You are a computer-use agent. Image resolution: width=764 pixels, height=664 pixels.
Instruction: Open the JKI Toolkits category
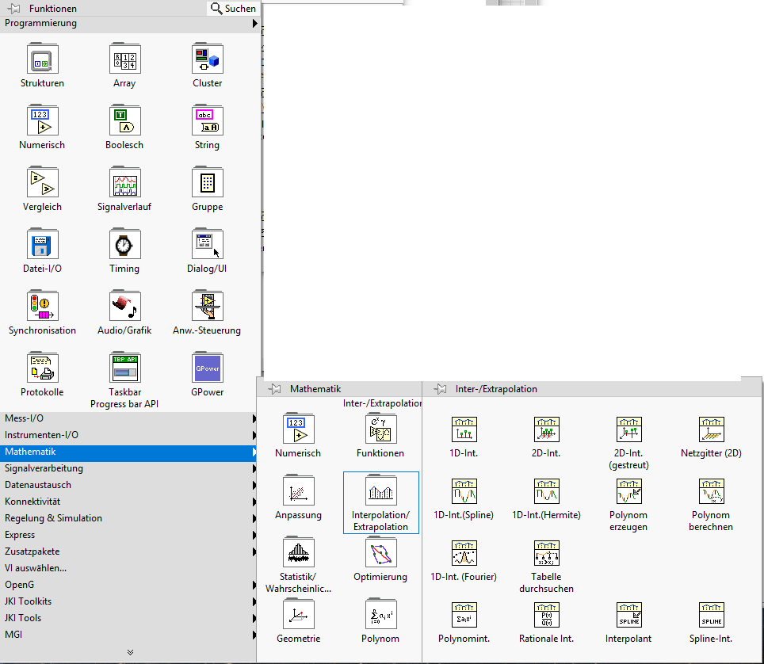pos(130,601)
